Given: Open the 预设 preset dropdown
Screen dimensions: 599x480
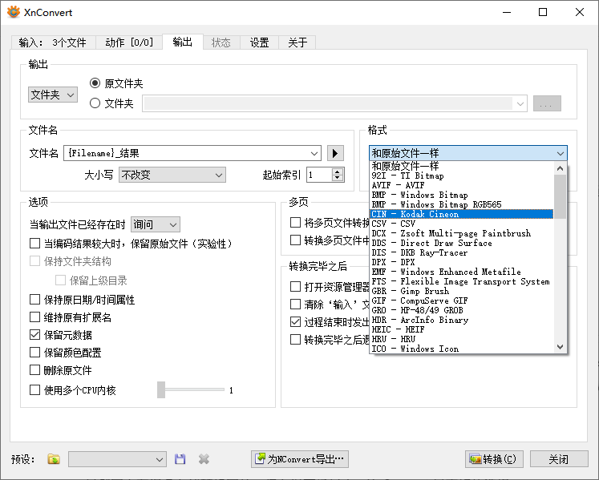Looking at the screenshot, I should click(117, 459).
